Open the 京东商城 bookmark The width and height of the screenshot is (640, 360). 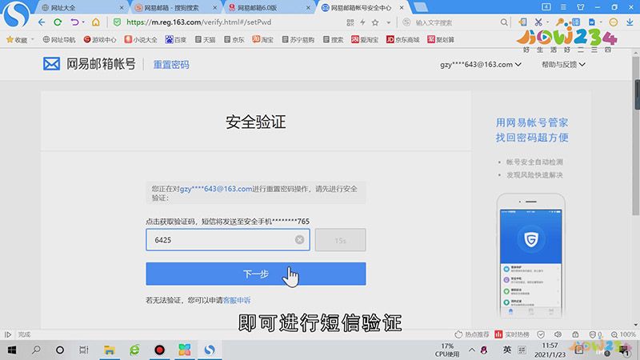403,39
